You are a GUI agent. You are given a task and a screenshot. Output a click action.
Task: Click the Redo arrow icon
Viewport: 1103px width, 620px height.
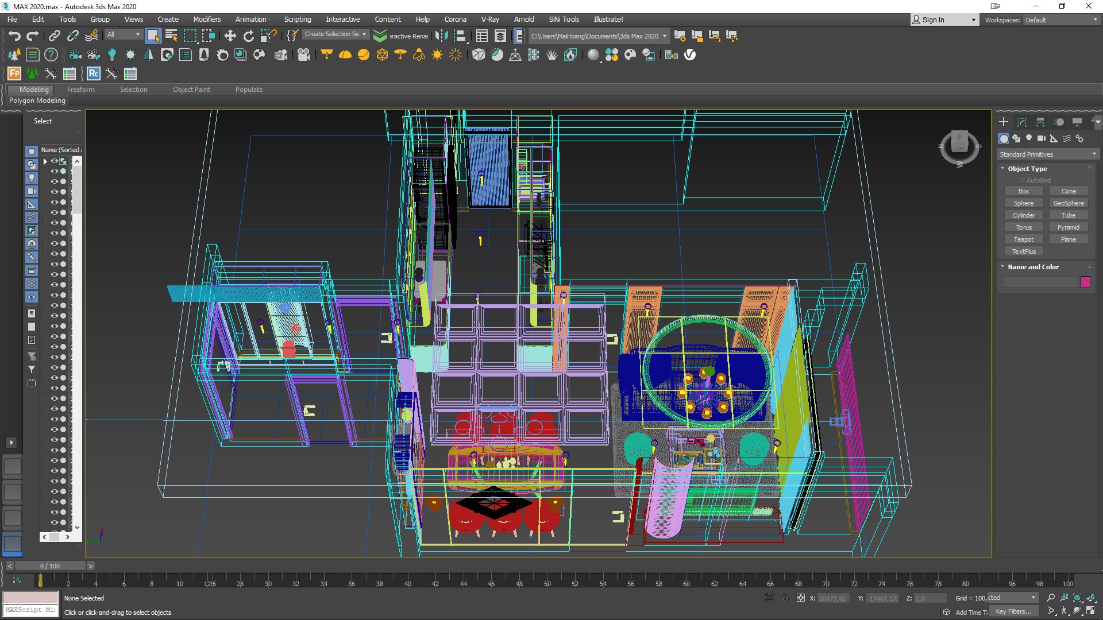(33, 36)
